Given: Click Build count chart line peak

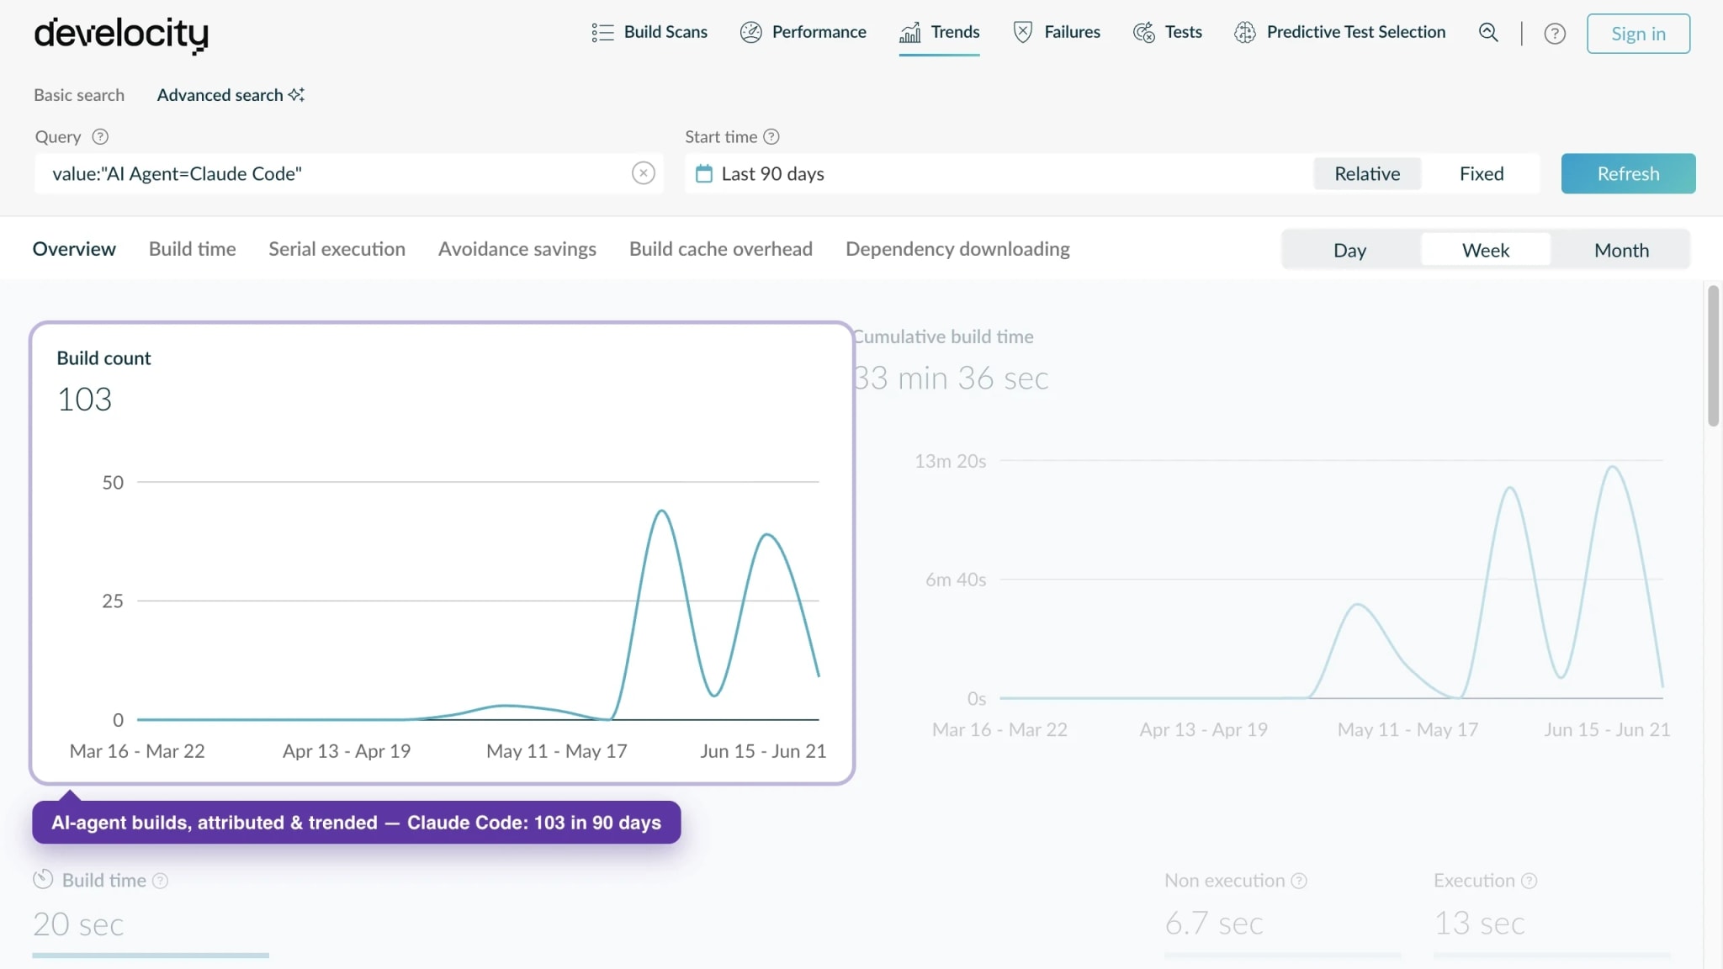Looking at the screenshot, I should (x=663, y=511).
